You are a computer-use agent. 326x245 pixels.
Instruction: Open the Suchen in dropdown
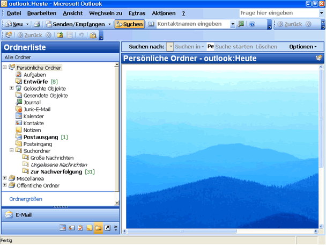[x=189, y=47]
